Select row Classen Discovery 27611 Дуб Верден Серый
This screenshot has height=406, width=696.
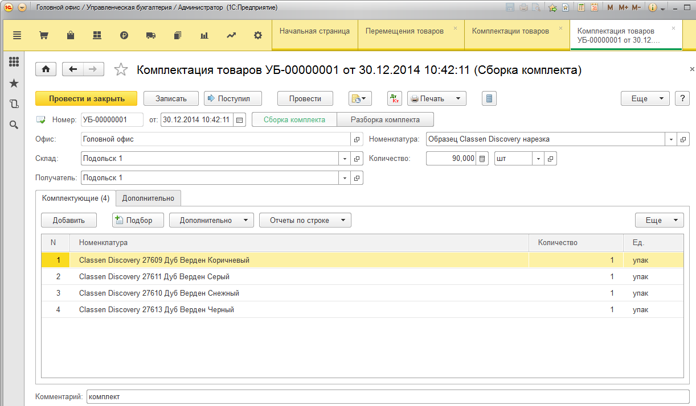[362, 277]
